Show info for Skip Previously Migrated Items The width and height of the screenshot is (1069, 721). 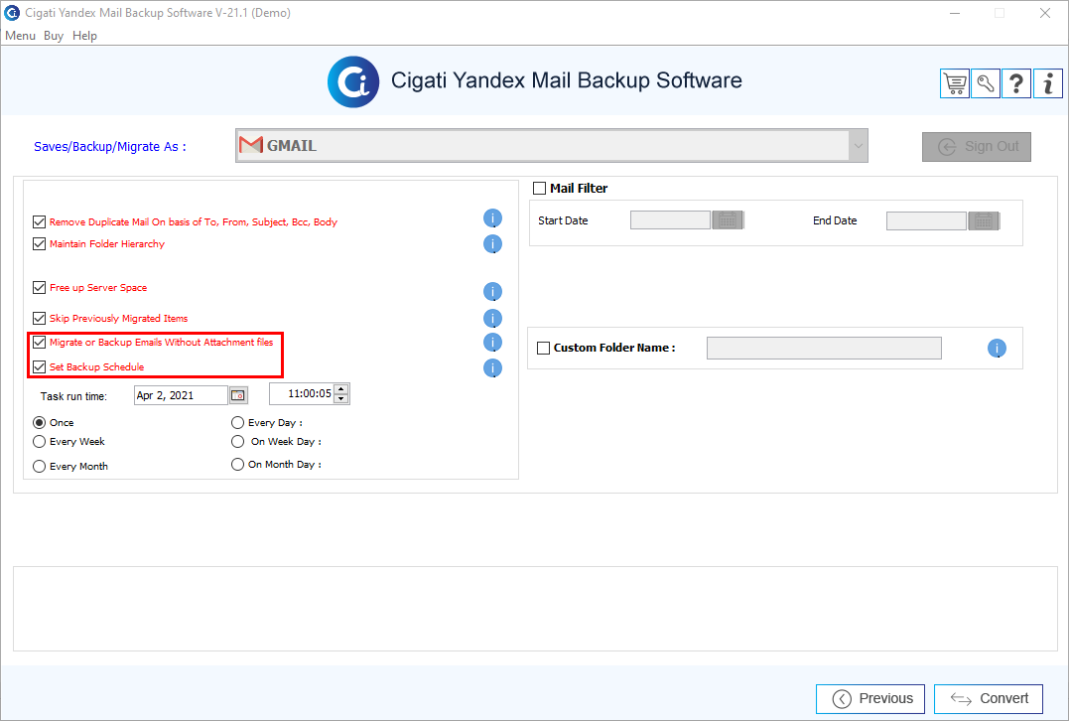[493, 318]
